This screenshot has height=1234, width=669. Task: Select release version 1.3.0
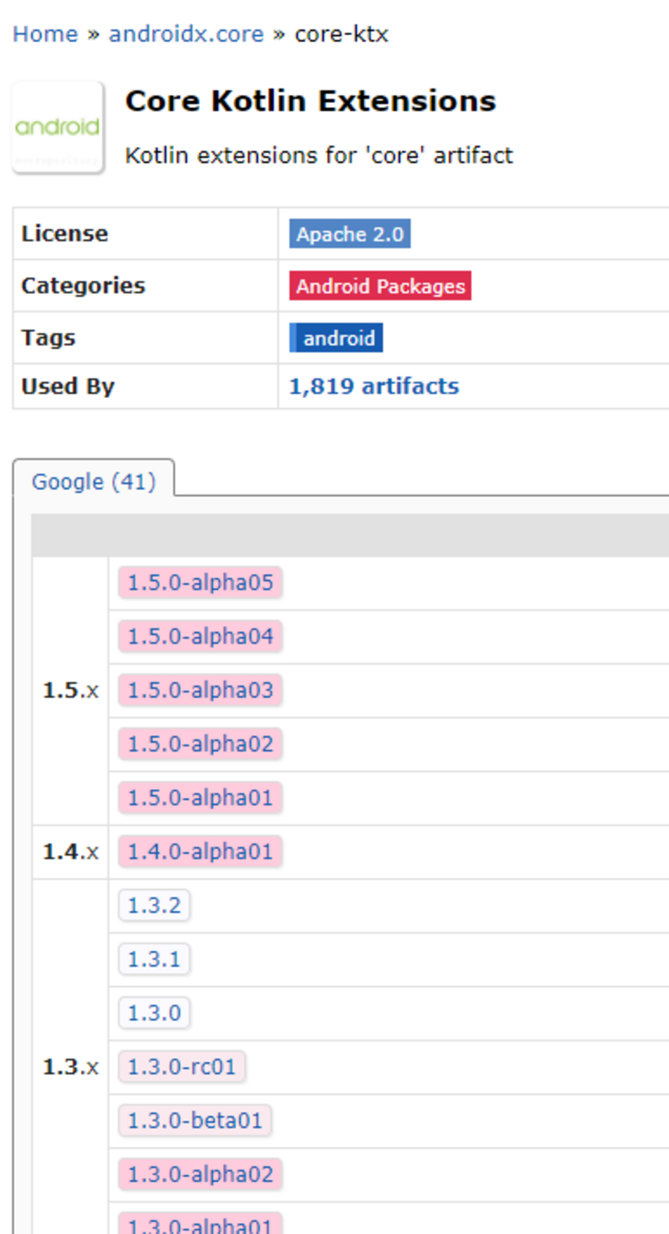(x=154, y=1013)
